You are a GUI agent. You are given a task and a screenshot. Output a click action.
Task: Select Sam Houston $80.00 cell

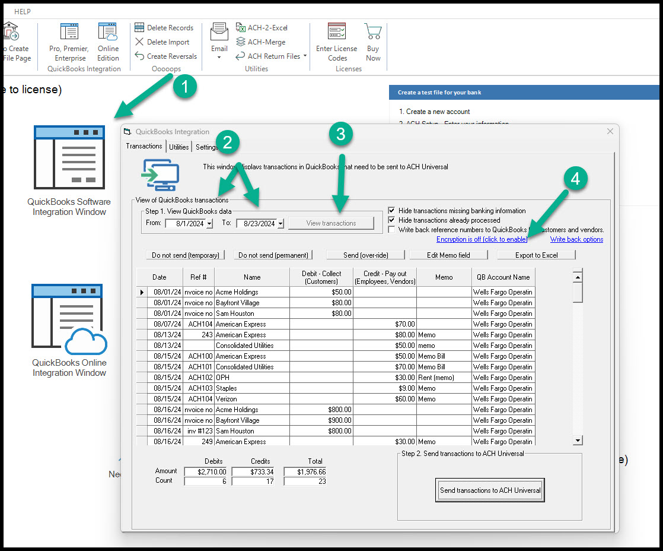(x=321, y=313)
